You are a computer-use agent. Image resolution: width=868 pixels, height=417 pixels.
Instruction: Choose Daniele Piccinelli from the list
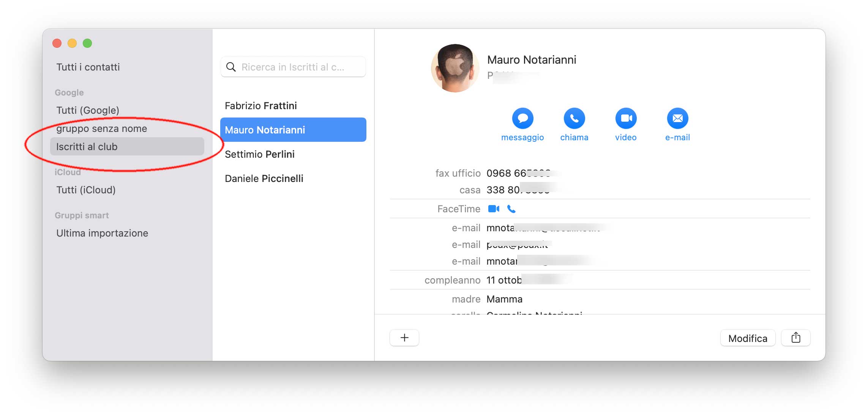coord(264,179)
